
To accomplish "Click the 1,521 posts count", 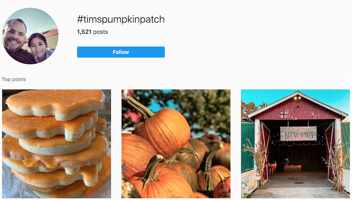I will [x=92, y=32].
